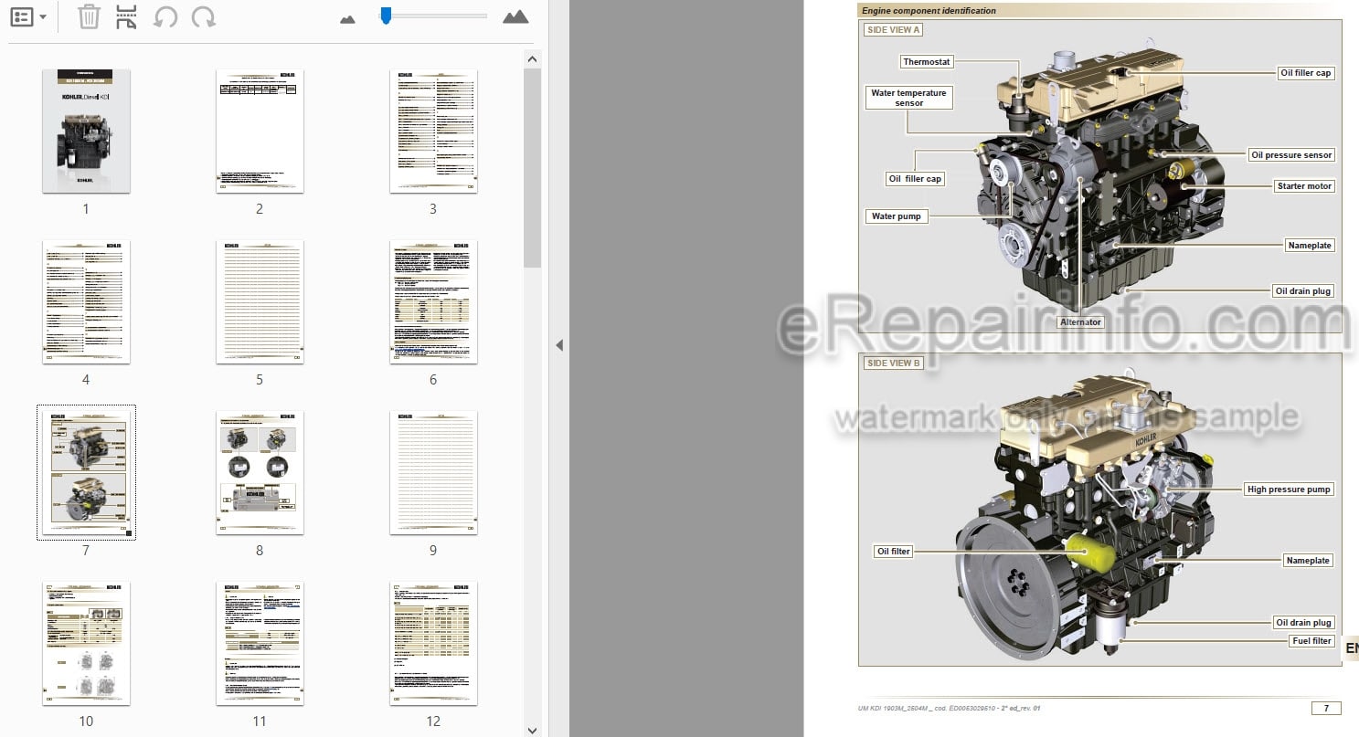The image size is (1359, 737).
Task: Click thumbnail caption number 1
Action: click(86, 209)
